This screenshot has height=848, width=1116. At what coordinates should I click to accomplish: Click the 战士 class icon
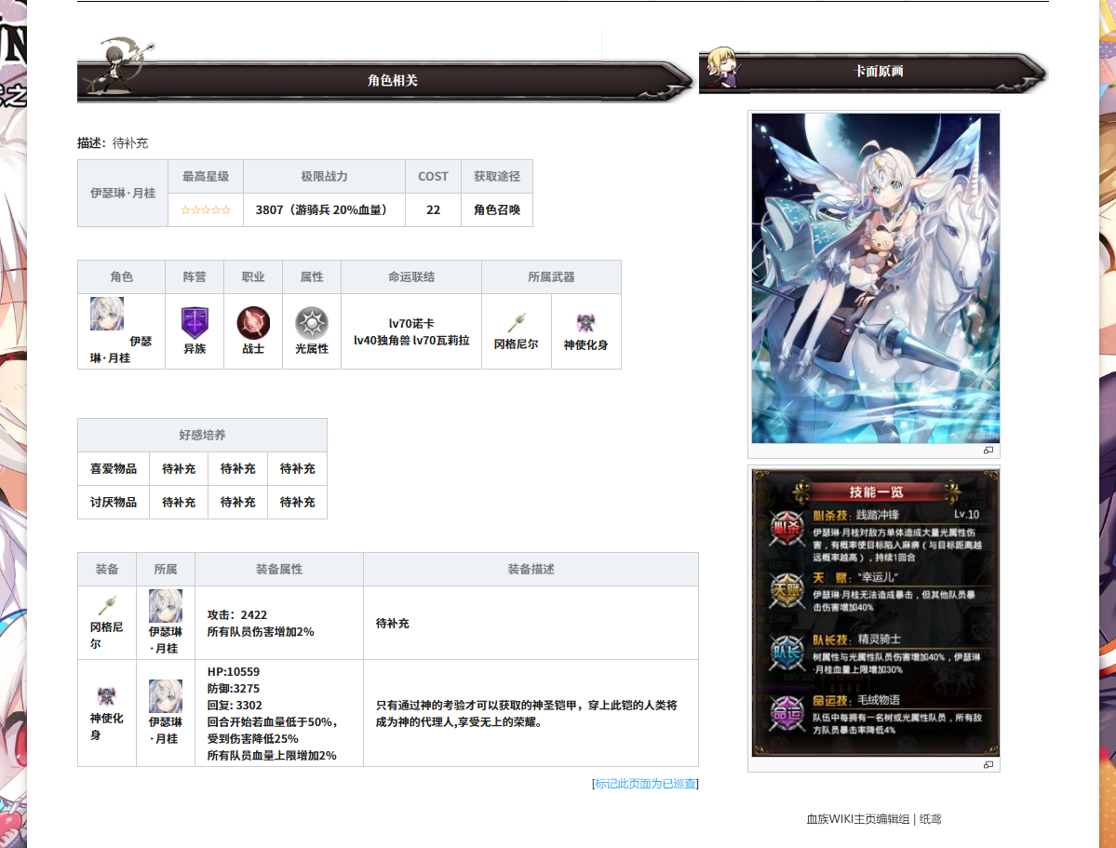[253, 322]
